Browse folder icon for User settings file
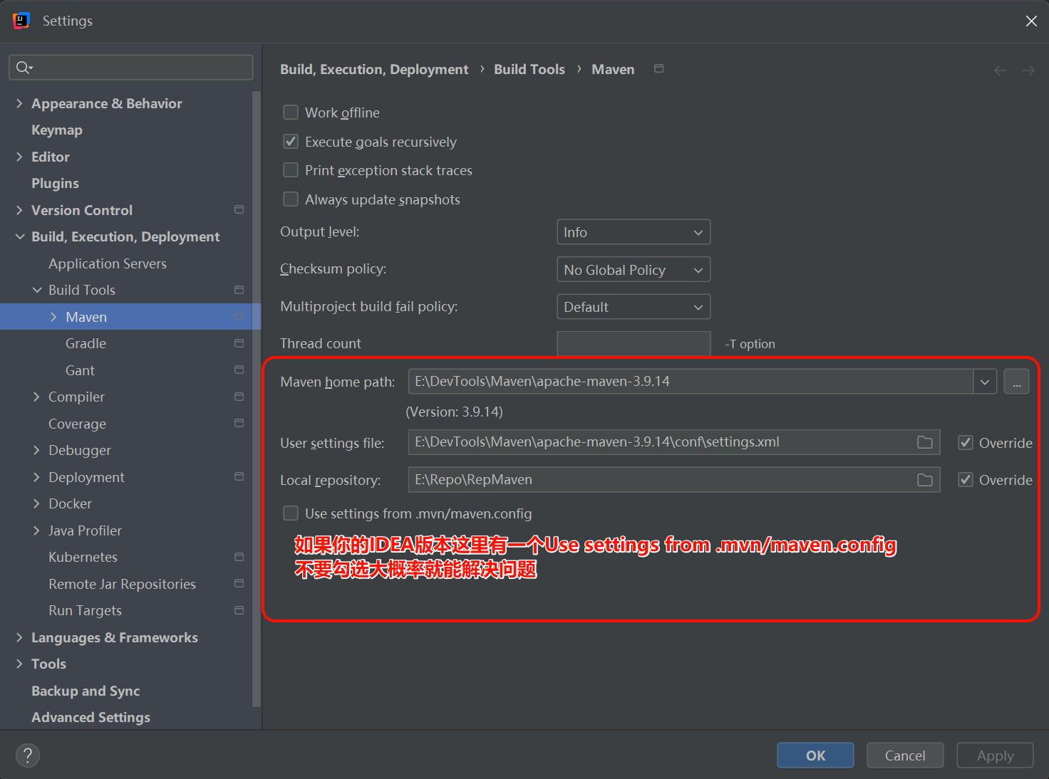 [925, 442]
